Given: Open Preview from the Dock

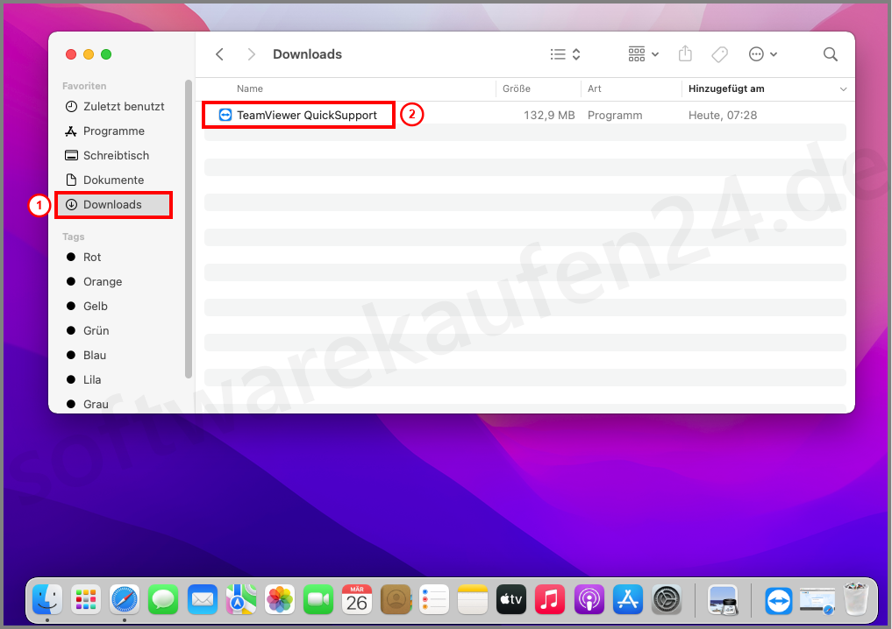Looking at the screenshot, I should coord(723,599).
